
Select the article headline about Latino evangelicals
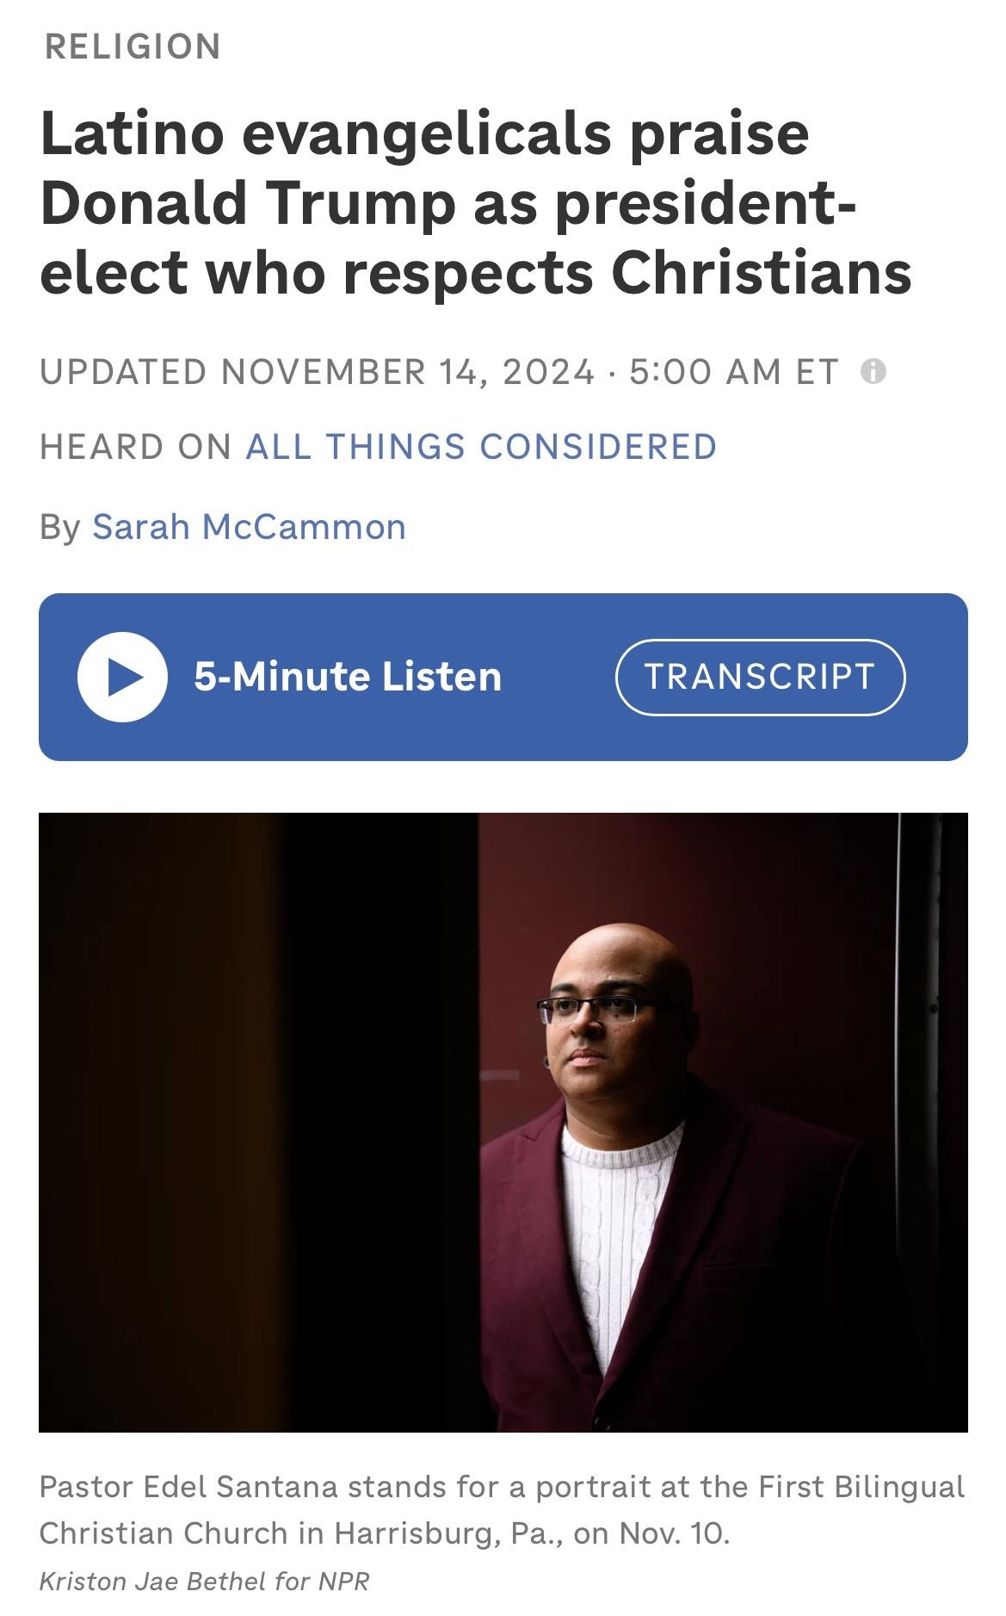click(x=475, y=203)
